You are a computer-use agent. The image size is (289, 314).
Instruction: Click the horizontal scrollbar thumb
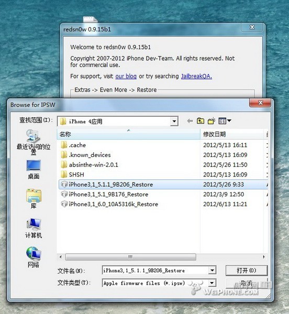pyautogui.click(x=130, y=257)
